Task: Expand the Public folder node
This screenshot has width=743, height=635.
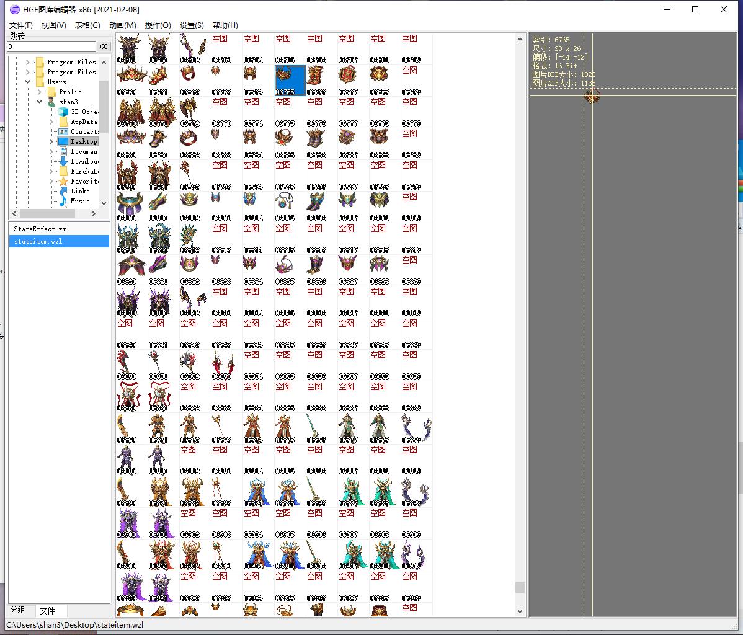Action: coord(39,92)
